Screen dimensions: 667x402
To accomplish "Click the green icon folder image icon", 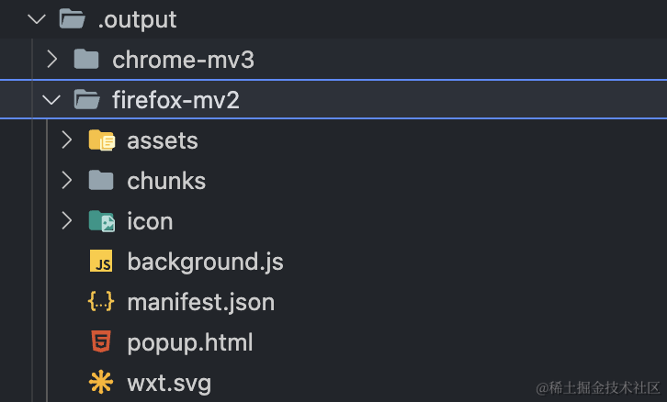I will point(101,221).
